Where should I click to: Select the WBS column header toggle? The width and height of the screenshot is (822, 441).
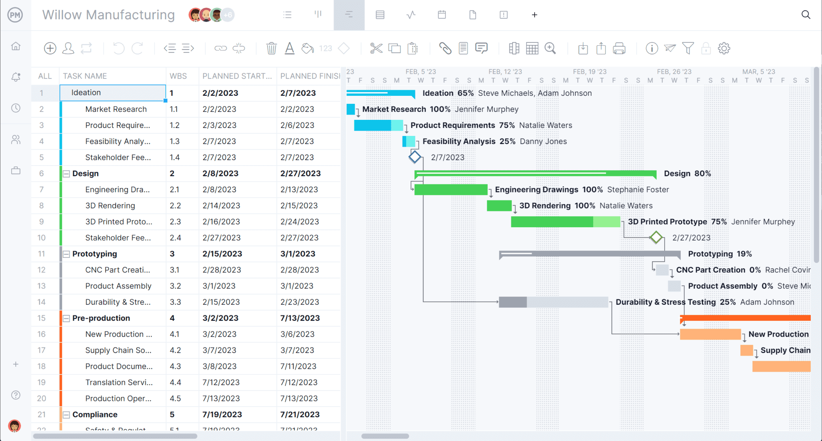[177, 76]
